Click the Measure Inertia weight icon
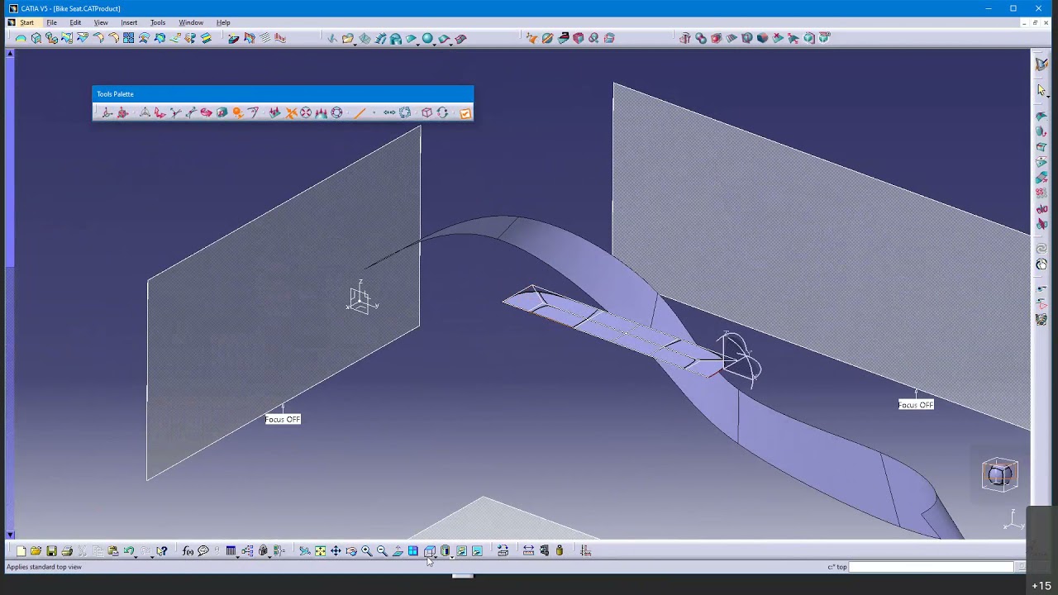Image resolution: width=1058 pixels, height=595 pixels. tap(560, 551)
